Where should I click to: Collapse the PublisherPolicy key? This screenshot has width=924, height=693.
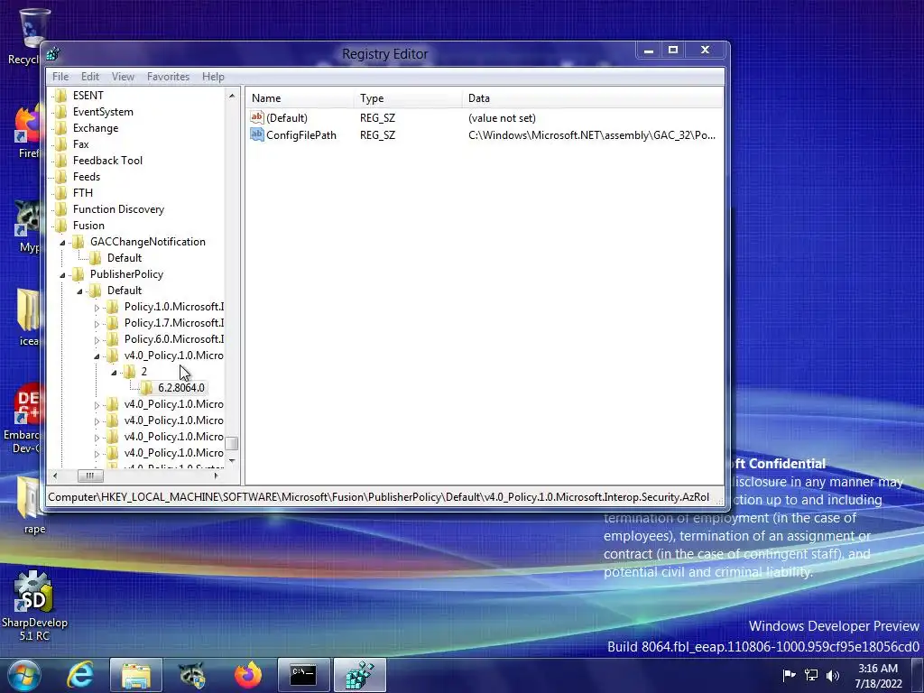click(x=63, y=274)
